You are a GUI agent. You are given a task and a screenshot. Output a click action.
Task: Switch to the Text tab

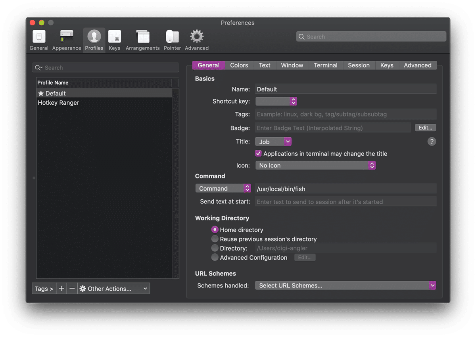[x=265, y=65]
